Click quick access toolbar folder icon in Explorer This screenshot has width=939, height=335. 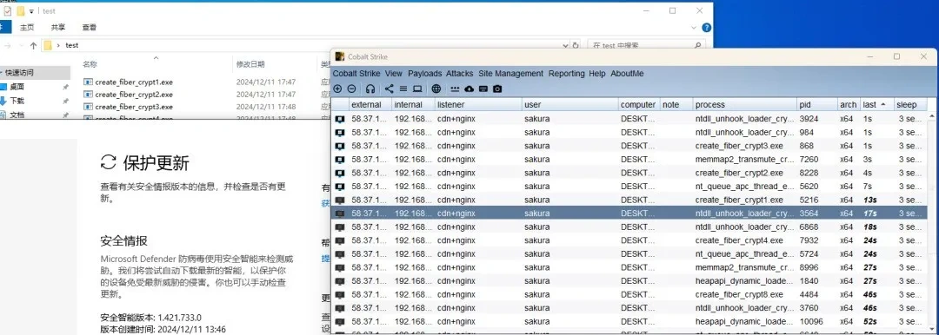(21, 10)
